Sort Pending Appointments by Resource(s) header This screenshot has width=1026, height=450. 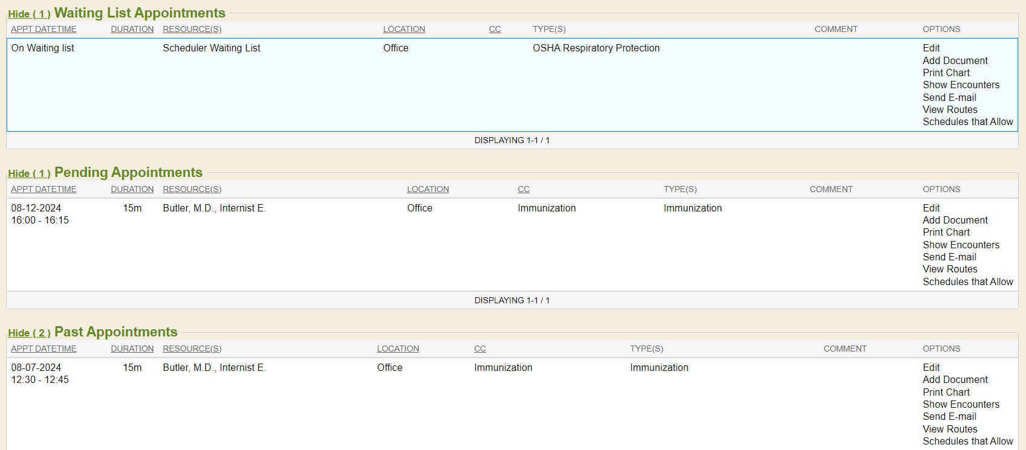pyautogui.click(x=192, y=189)
